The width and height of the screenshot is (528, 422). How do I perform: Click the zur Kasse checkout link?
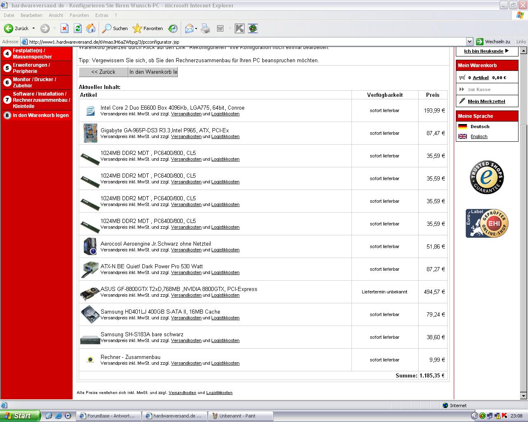[x=479, y=89]
